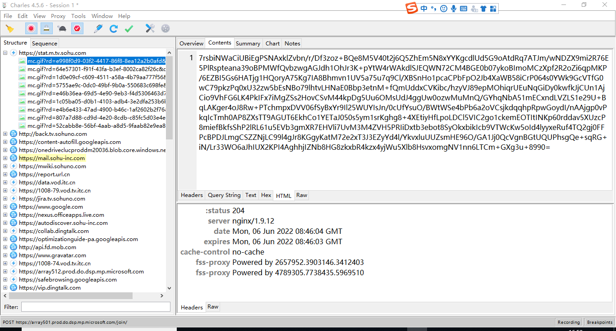Toggle throttling with the turtle icon
Image resolution: width=616 pixels, height=331 pixels.
[62, 28]
